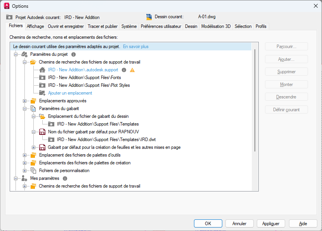
Task: Click the open folder icon of project support search paths
Action: pos(33,62)
